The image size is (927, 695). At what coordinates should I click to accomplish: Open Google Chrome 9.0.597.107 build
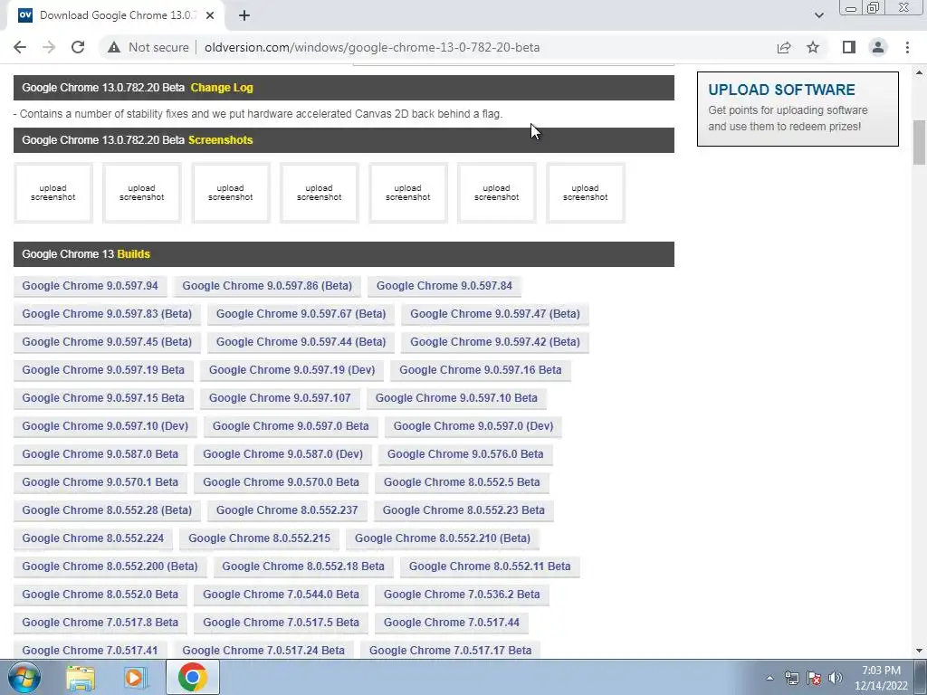click(x=280, y=398)
